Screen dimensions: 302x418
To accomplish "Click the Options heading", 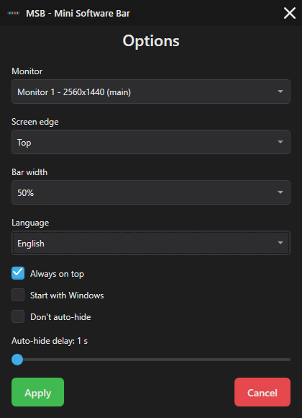I will pyautogui.click(x=151, y=41).
